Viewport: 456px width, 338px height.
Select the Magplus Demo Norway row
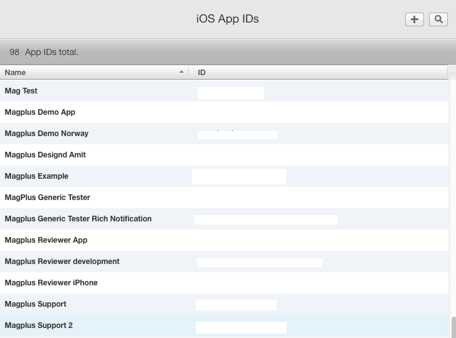[224, 134]
